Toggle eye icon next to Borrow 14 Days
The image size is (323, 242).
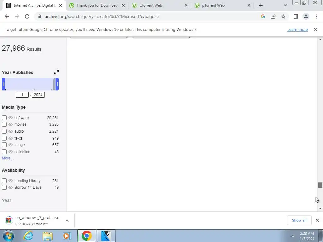tap(10, 187)
